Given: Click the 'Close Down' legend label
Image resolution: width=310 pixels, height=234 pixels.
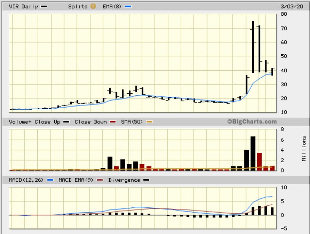Looking at the screenshot, I should pyautogui.click(x=90, y=122).
